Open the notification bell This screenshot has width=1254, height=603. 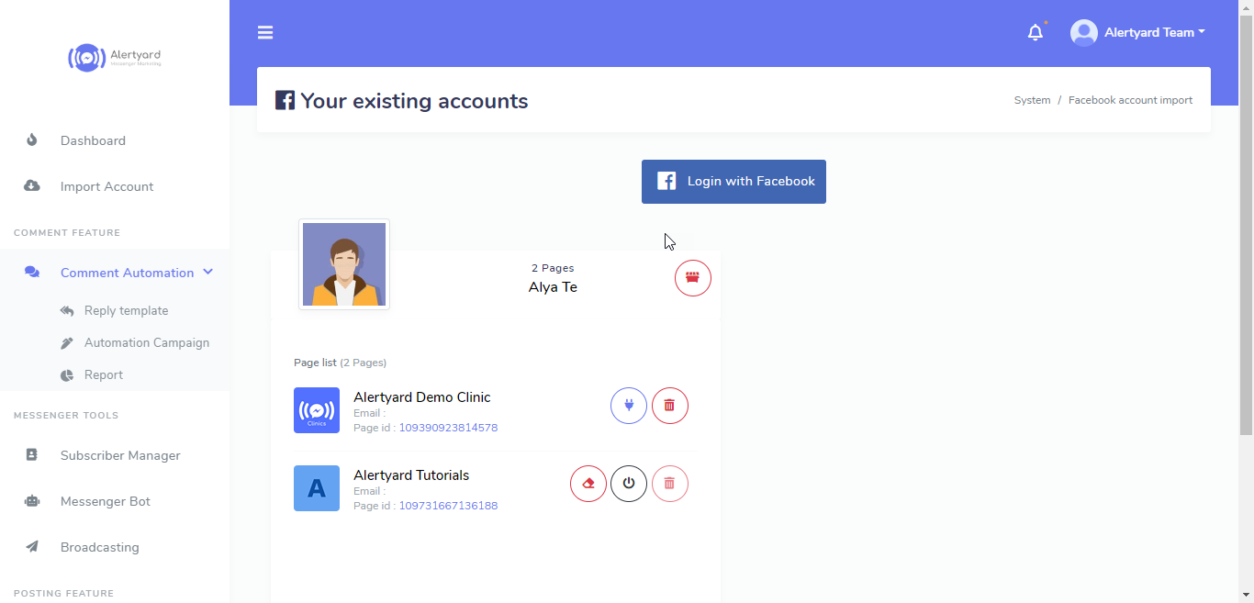1036,33
